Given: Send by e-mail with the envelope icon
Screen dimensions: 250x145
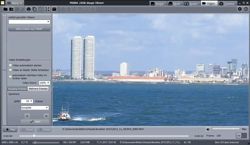Looking at the screenshot, I should click(x=54, y=9).
